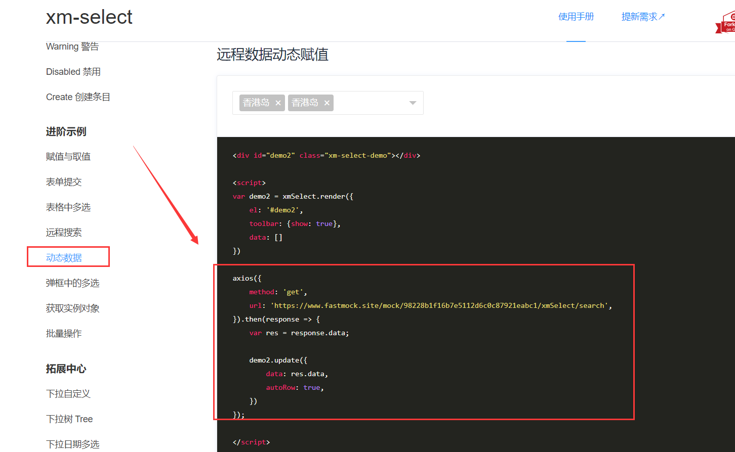Open the 提新需求 nav item
The image size is (735, 452).
pos(640,16)
